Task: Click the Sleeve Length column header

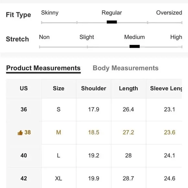Action: (x=166, y=88)
